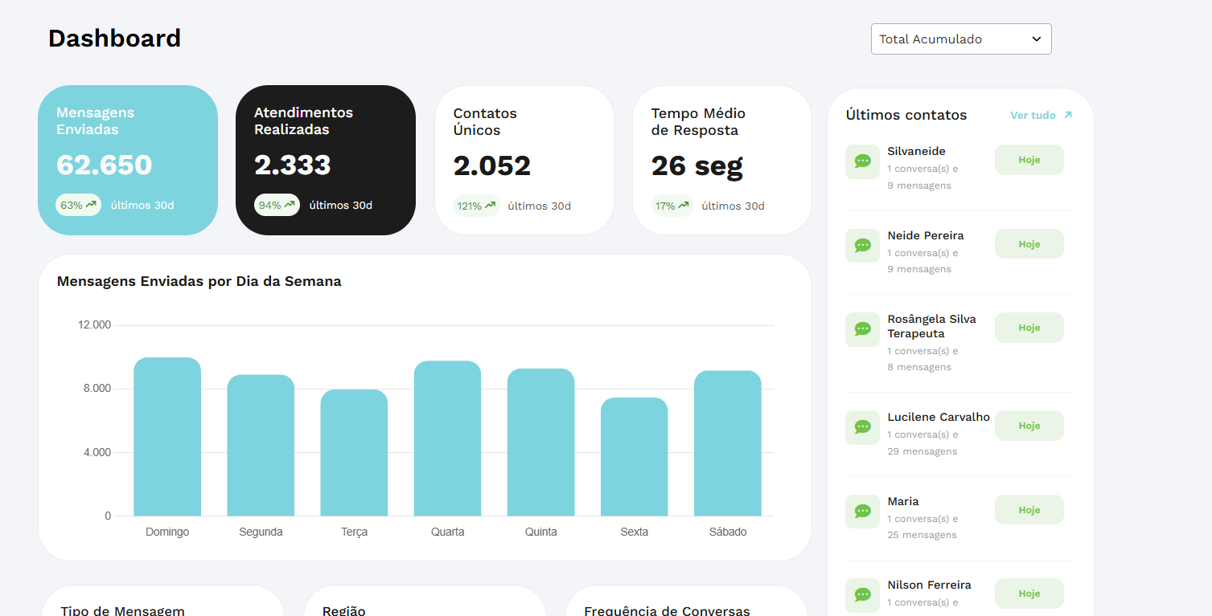Click the Hoje badge for Neide Pereira
This screenshot has width=1212, height=616.
point(1029,244)
